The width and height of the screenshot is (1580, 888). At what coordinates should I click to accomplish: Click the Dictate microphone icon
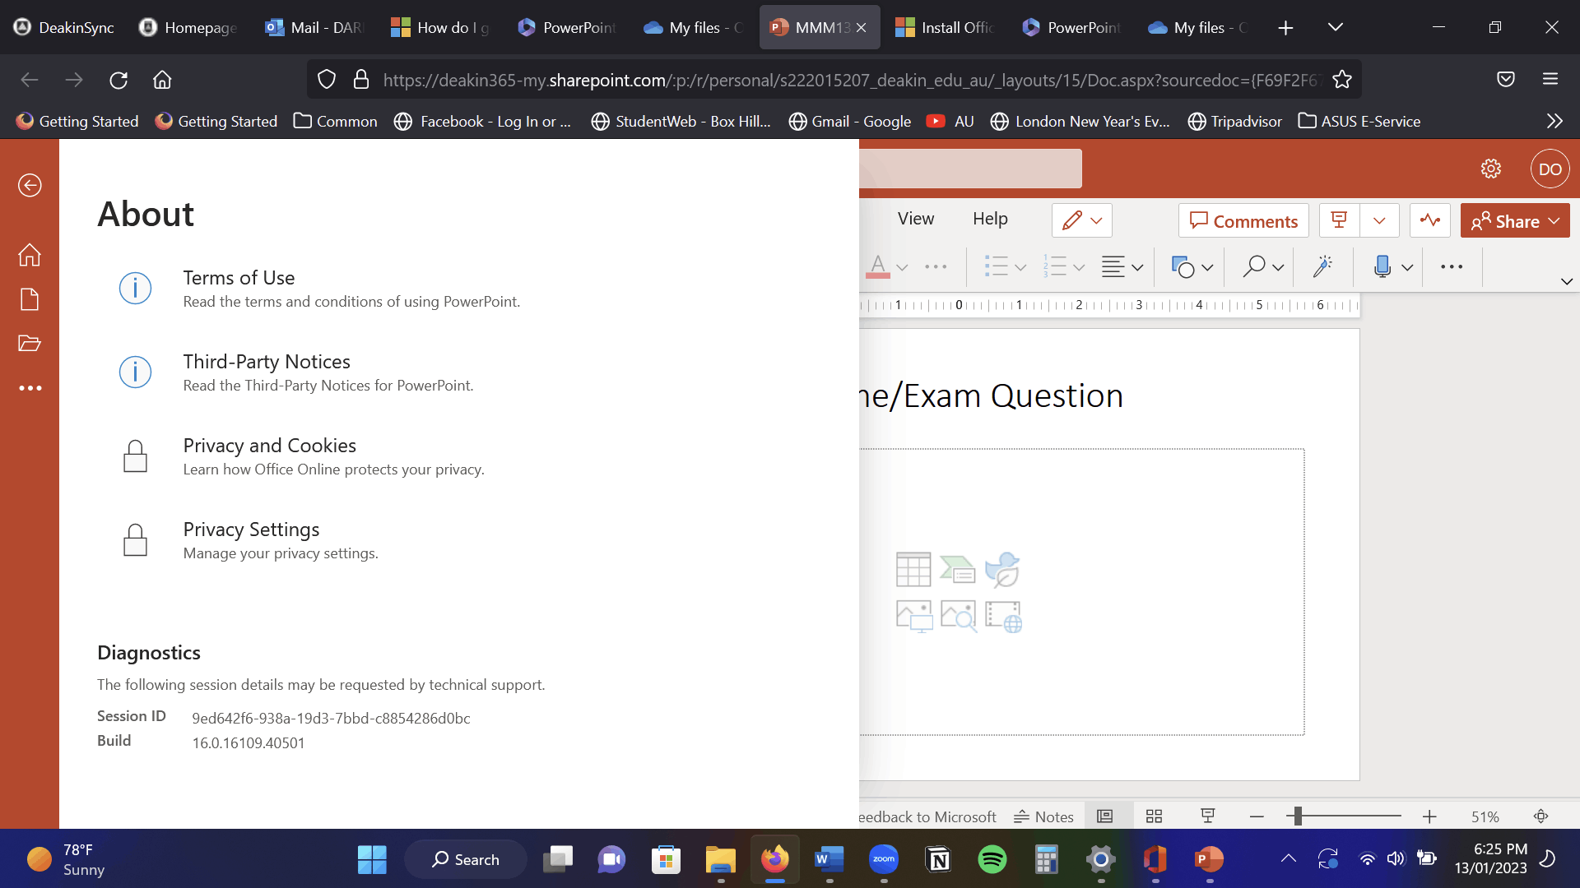pos(1382,266)
